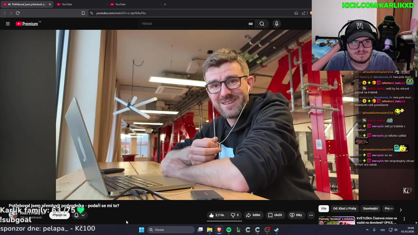Viewport: 418px width, 235px height.
Task: Show hidden system tray icons chevron
Action: pos(367,230)
